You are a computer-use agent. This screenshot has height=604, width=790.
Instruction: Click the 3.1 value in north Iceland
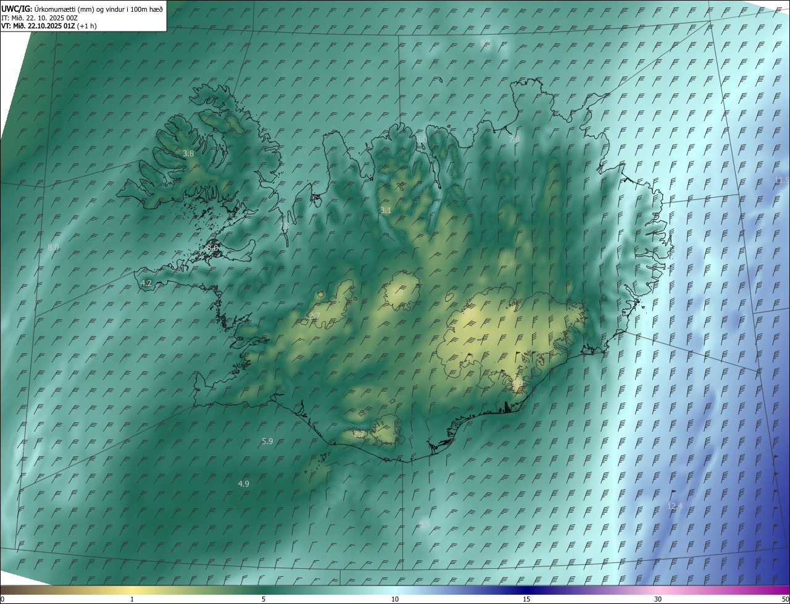point(386,211)
